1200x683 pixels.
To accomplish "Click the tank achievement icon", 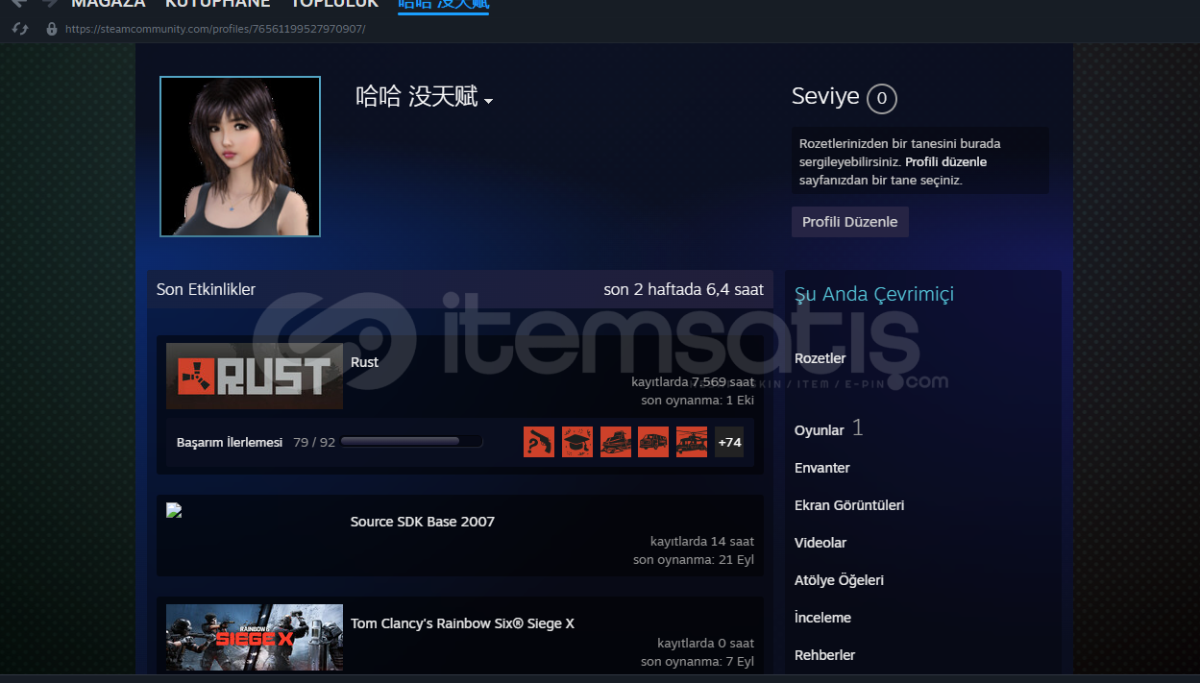I will [x=616, y=442].
